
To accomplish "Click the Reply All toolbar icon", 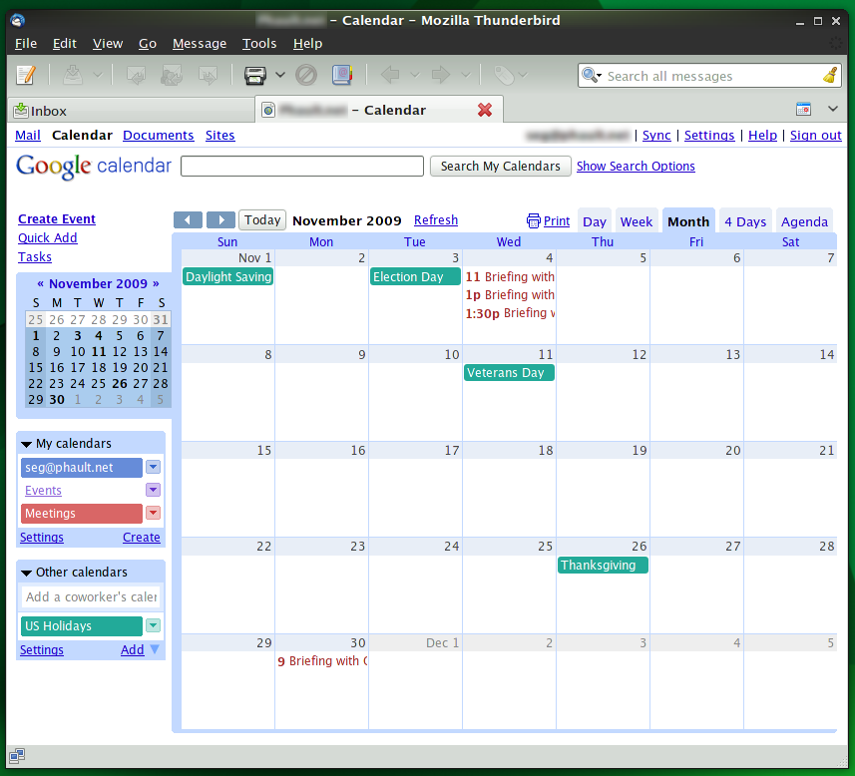I will [172, 75].
